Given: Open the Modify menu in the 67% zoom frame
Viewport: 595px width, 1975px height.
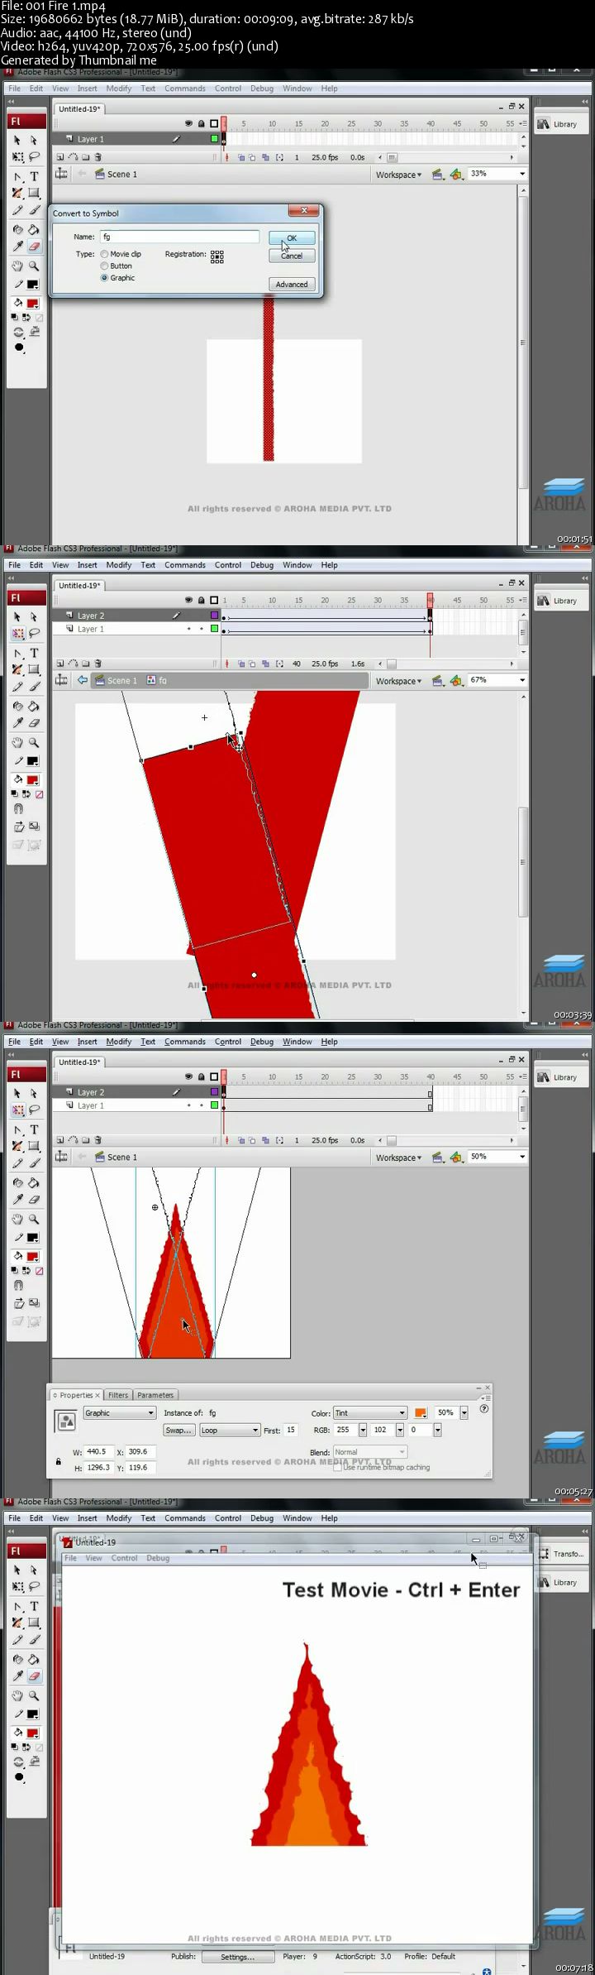Looking at the screenshot, I should coord(118,565).
